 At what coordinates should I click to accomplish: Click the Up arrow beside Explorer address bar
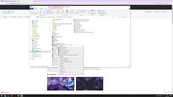(36, 17)
